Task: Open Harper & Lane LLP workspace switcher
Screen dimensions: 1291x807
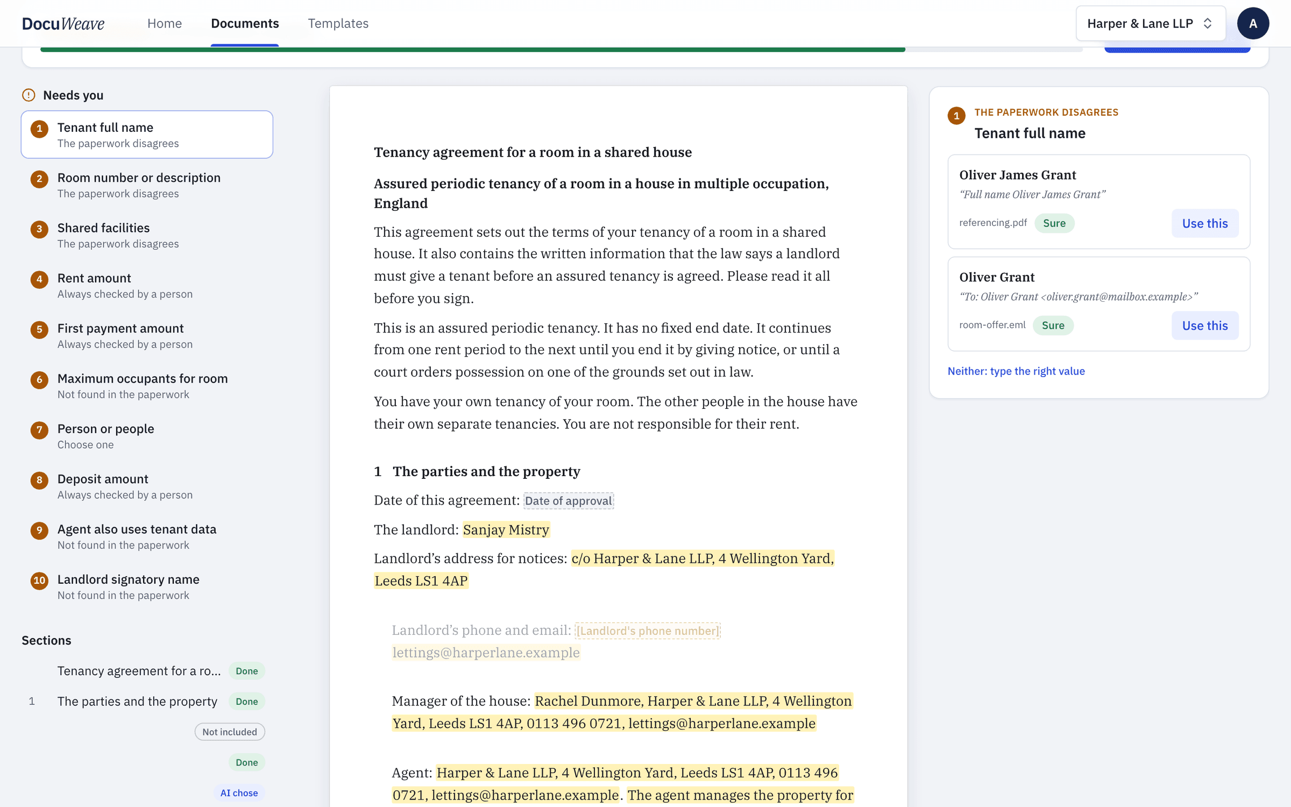Action: click(1151, 23)
